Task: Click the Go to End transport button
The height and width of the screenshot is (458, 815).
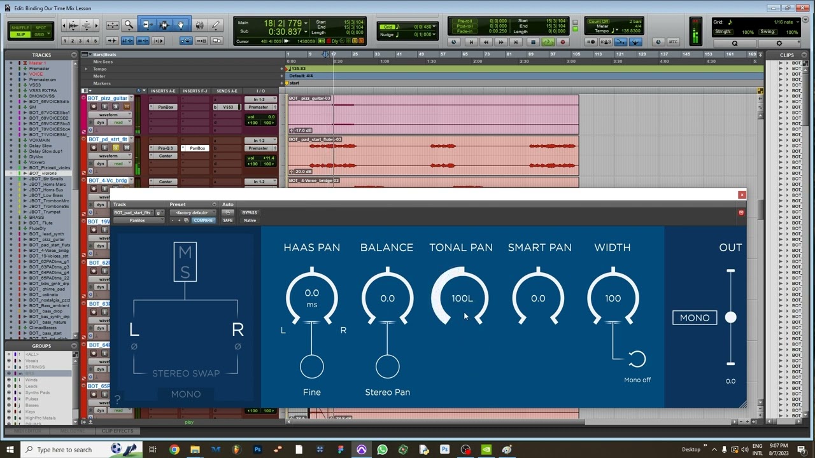Action: (516, 42)
